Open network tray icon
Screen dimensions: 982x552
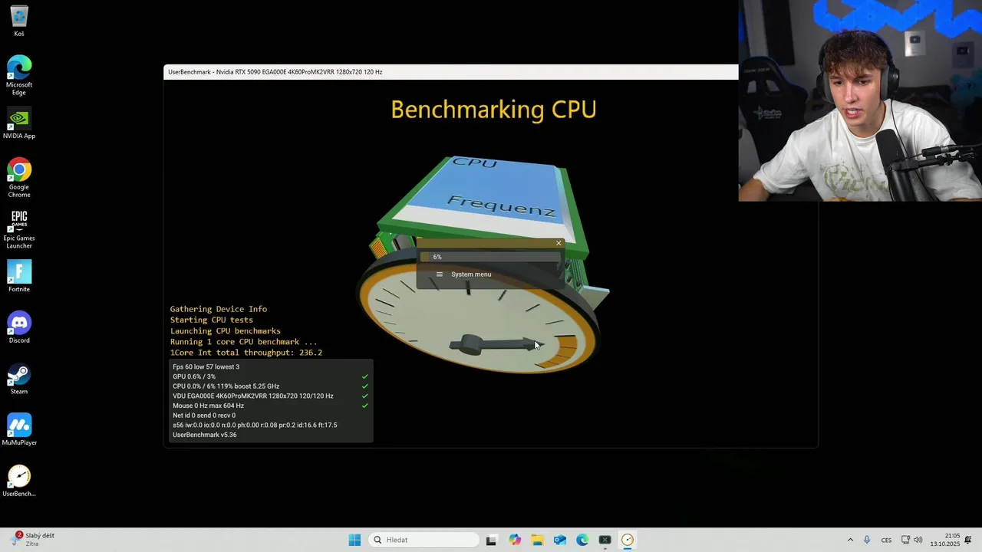tap(906, 540)
